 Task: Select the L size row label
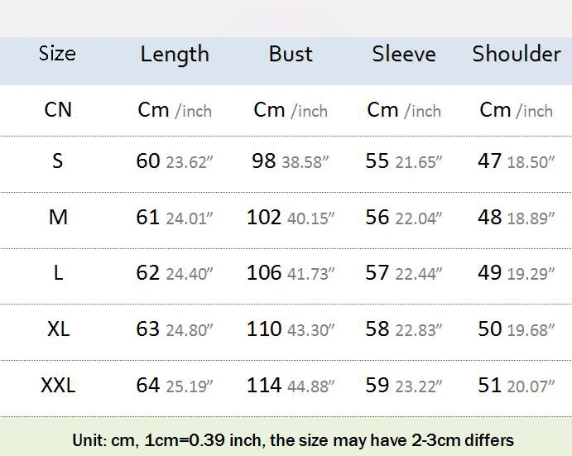[x=58, y=272]
